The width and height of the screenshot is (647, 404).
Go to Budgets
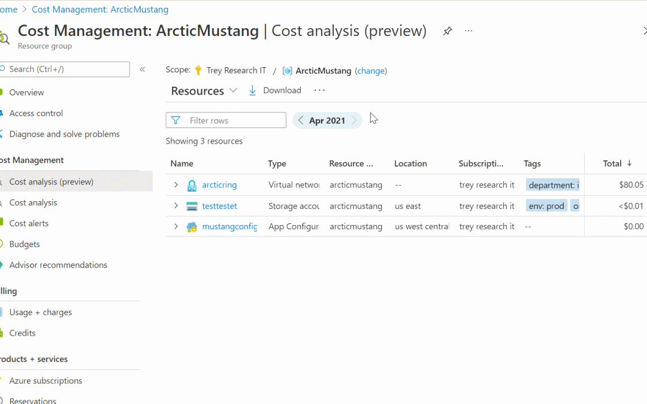[x=25, y=244]
